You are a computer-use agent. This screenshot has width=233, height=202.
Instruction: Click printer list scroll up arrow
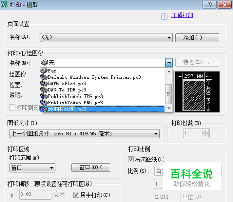[x=169, y=71]
